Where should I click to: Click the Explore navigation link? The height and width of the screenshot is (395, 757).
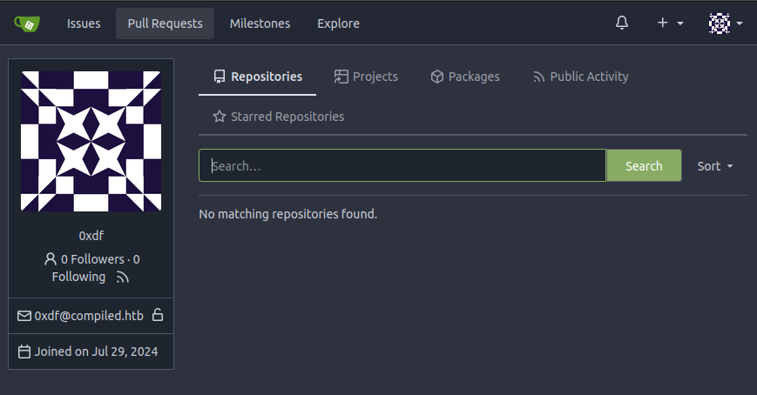click(x=338, y=23)
